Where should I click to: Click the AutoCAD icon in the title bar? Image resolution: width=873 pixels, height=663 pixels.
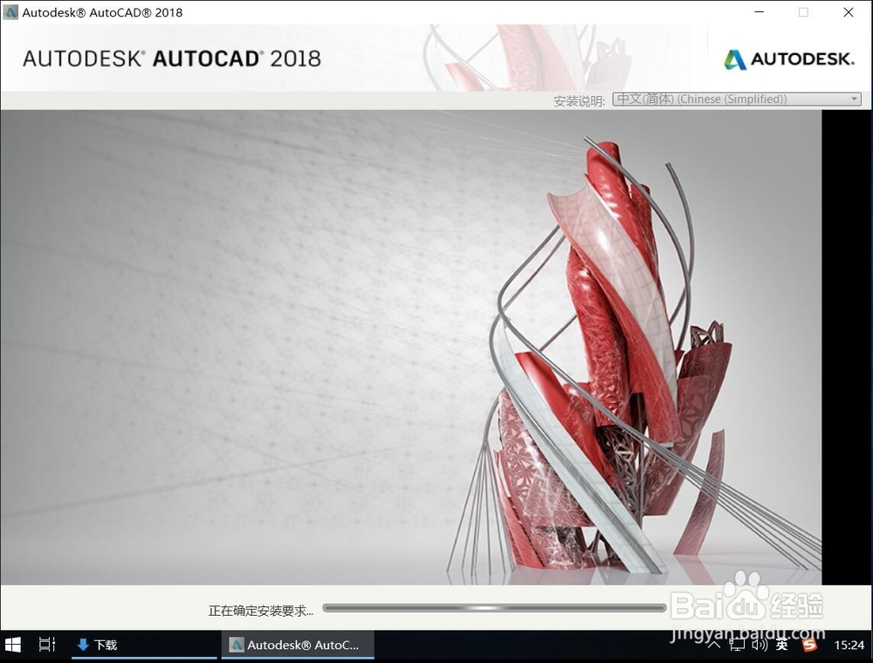(x=10, y=12)
